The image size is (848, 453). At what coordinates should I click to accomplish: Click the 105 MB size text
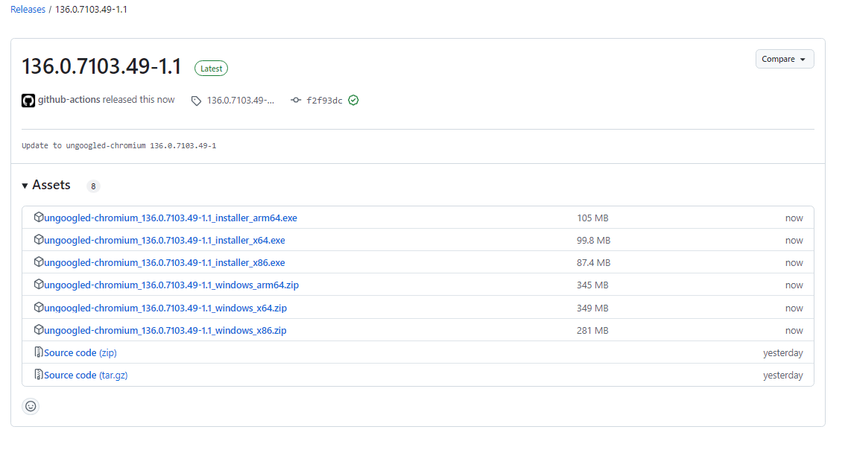tap(592, 218)
